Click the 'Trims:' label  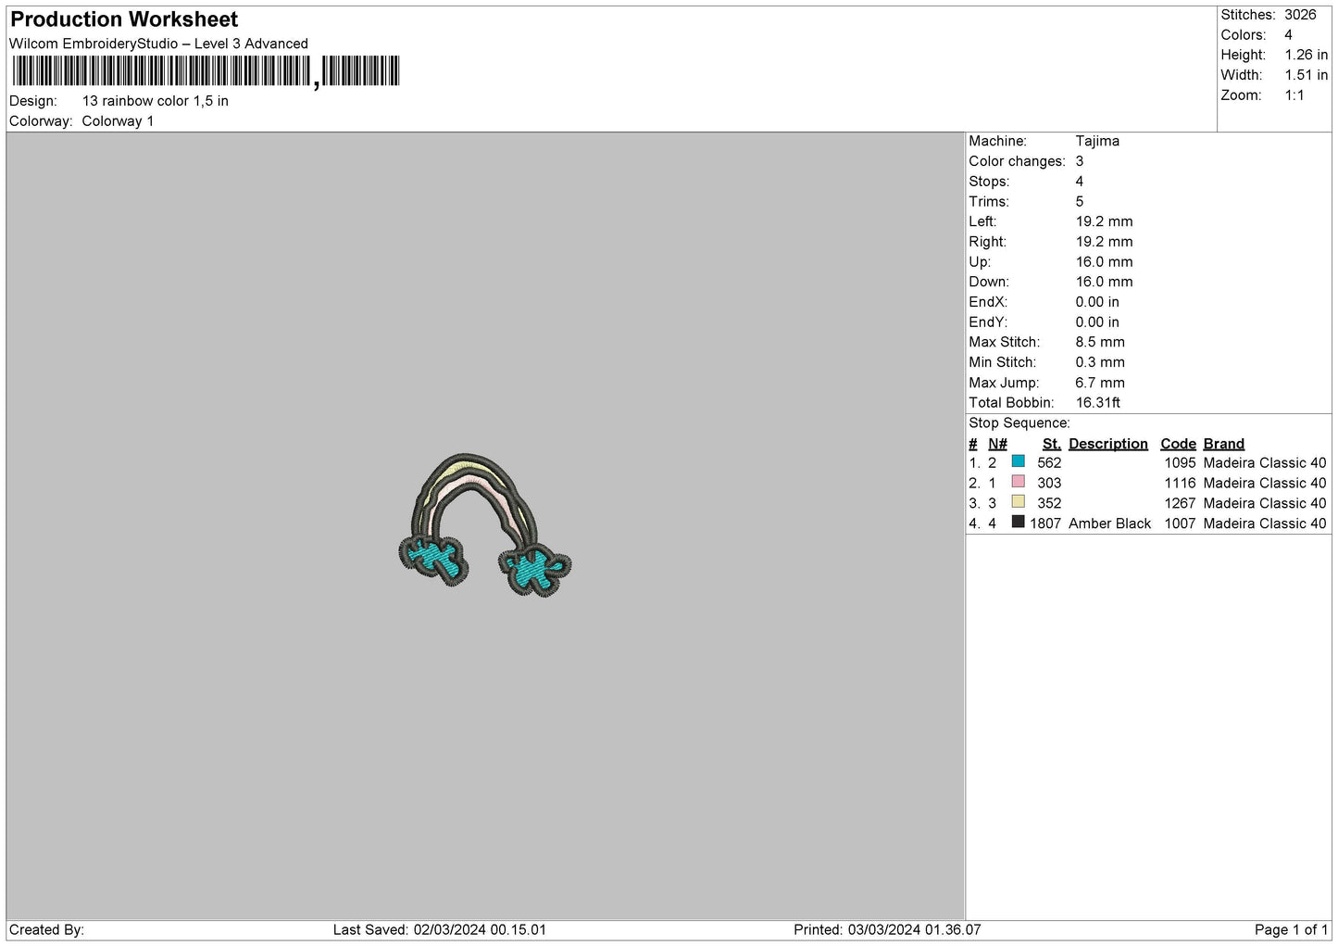(989, 202)
